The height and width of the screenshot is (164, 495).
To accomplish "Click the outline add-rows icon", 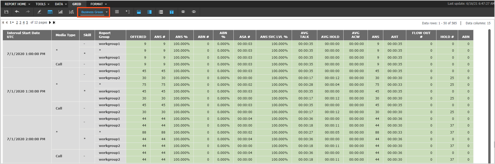I will click(127, 12).
